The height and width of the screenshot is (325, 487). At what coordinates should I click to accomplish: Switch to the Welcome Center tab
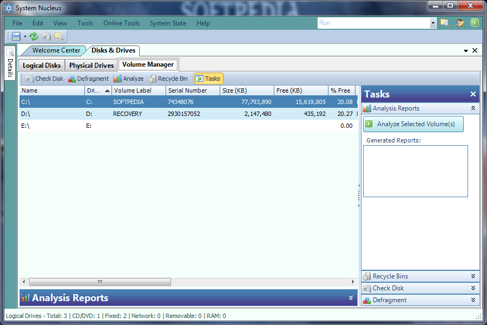tap(56, 50)
